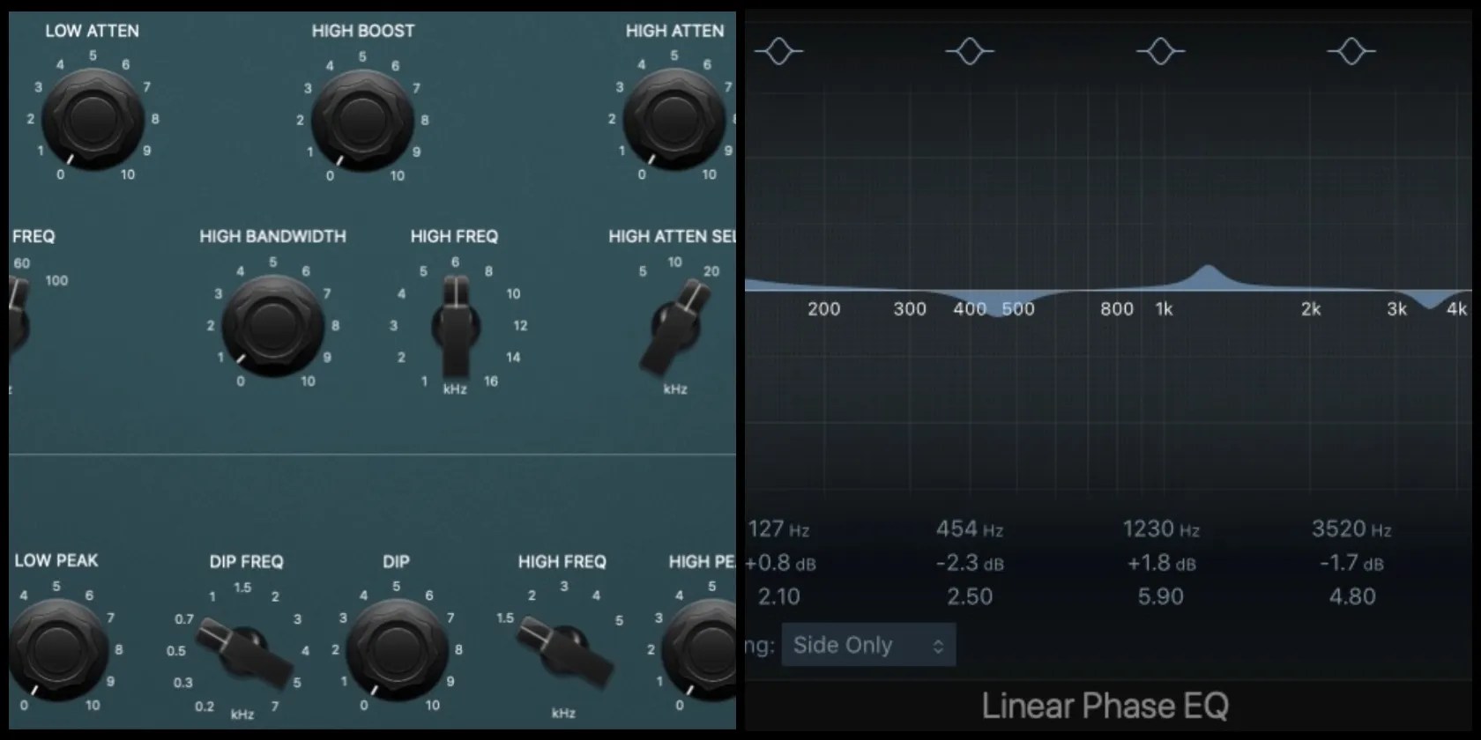Click the LOW ATTEN knob

point(93,119)
